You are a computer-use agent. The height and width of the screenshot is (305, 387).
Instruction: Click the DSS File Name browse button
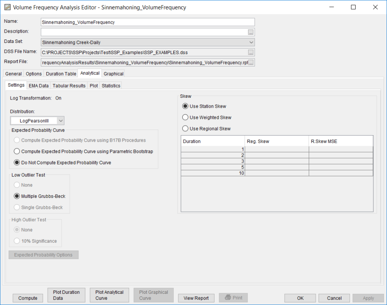[x=251, y=52]
